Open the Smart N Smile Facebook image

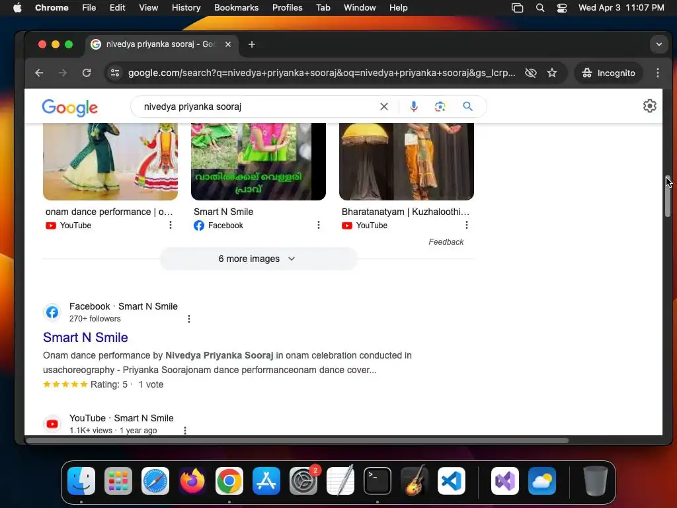[x=259, y=161]
